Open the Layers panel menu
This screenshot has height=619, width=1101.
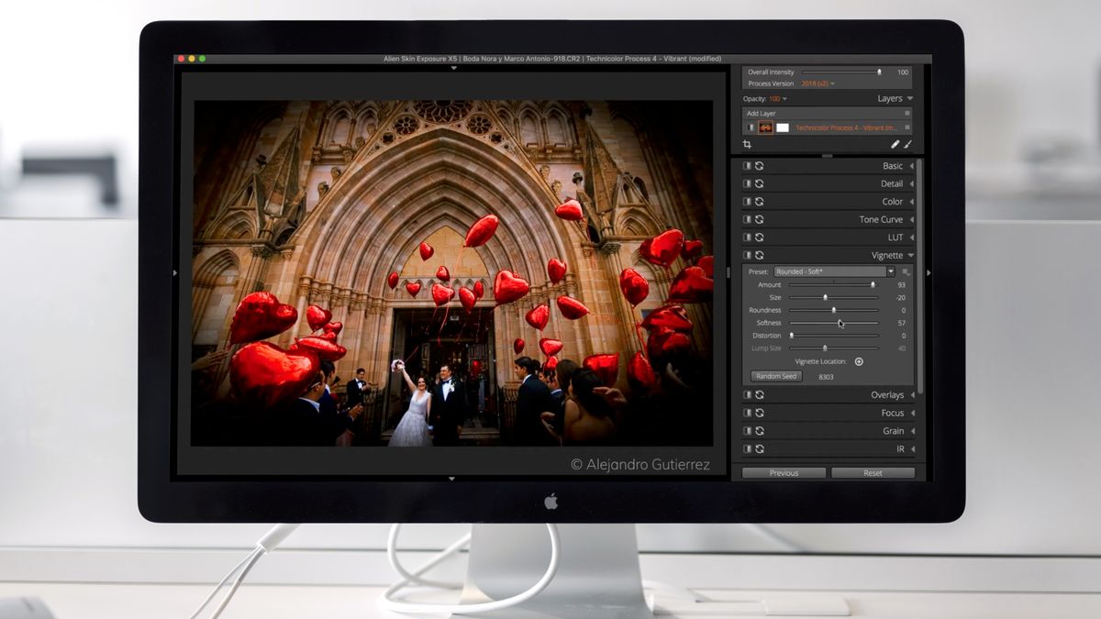click(910, 99)
